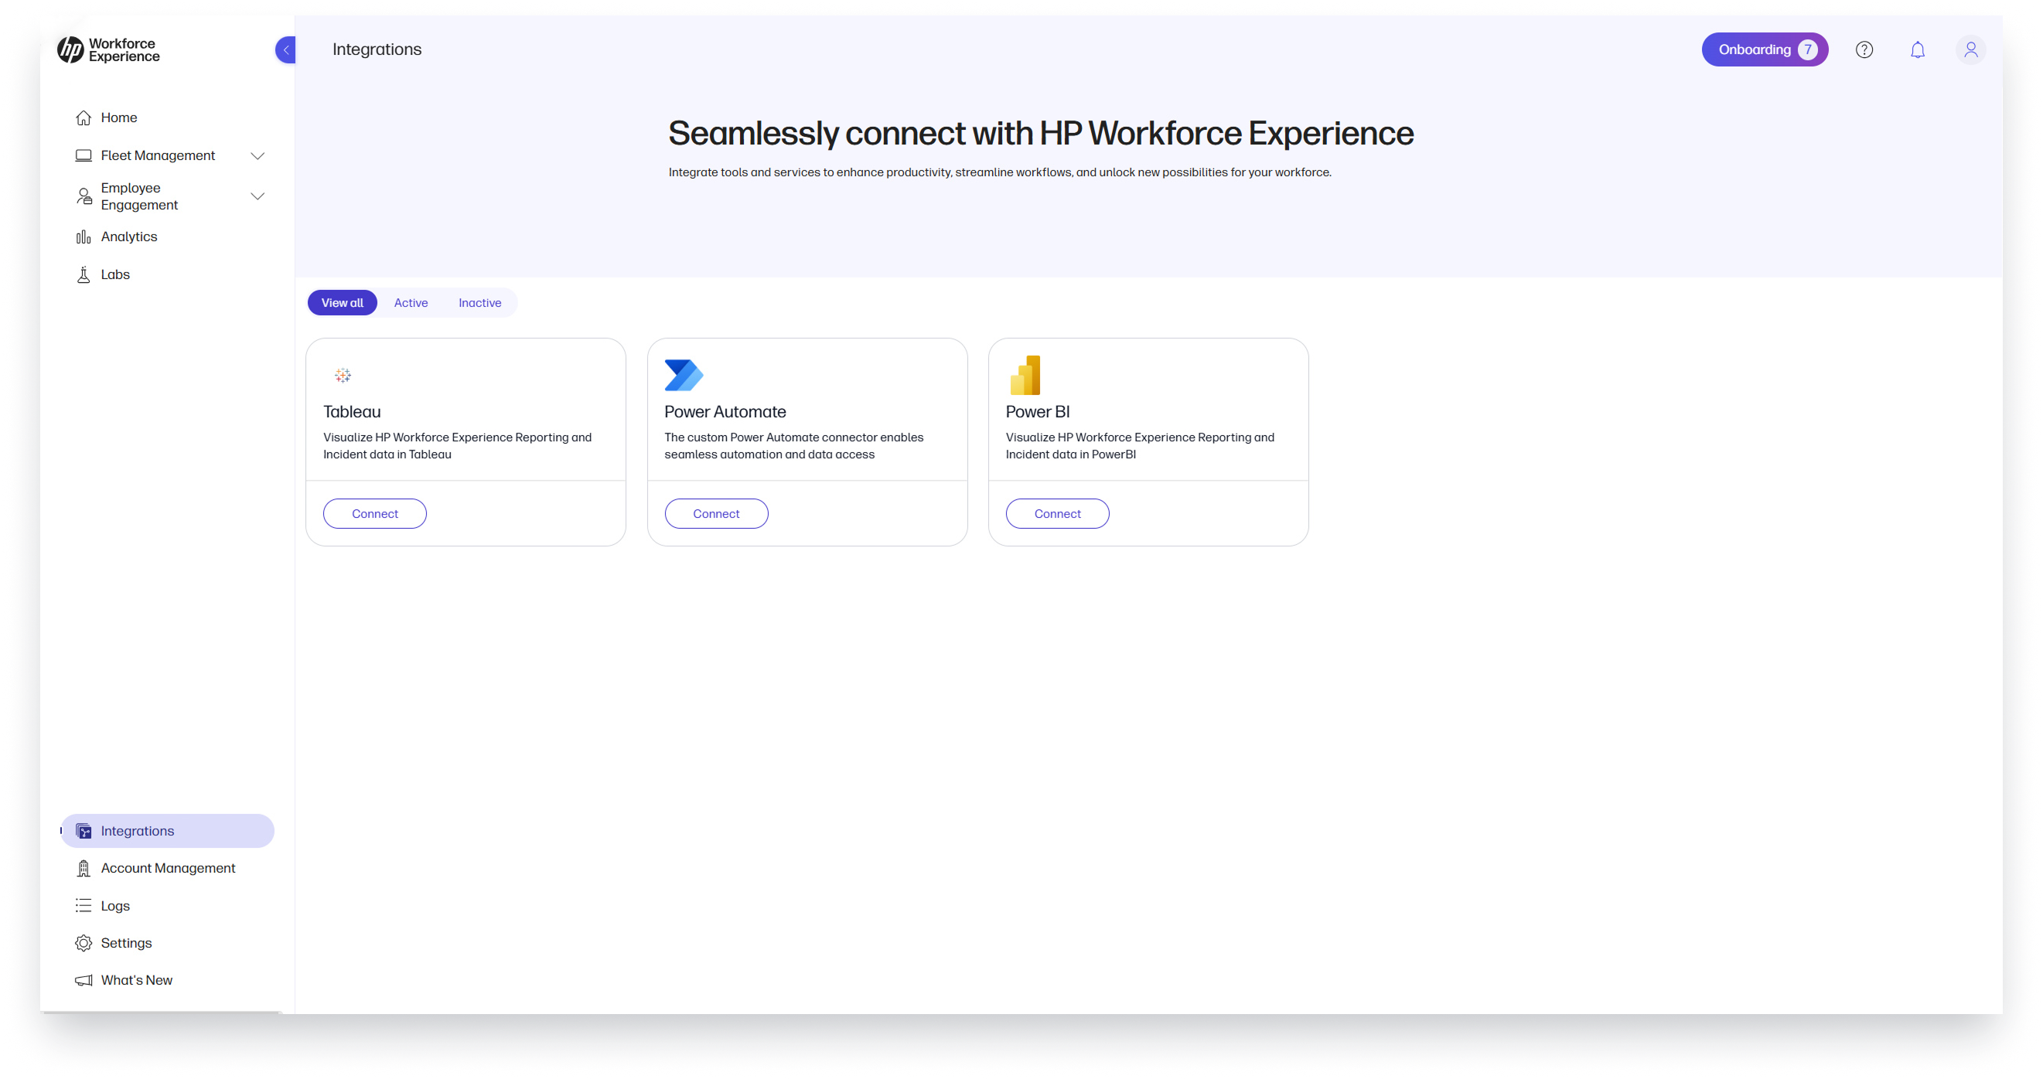Click the Analytics icon in sidebar
This screenshot has height=1079, width=2043.
pyautogui.click(x=84, y=237)
